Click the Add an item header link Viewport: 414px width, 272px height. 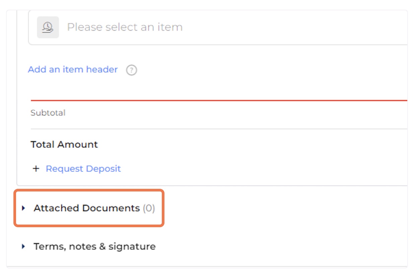pos(73,70)
